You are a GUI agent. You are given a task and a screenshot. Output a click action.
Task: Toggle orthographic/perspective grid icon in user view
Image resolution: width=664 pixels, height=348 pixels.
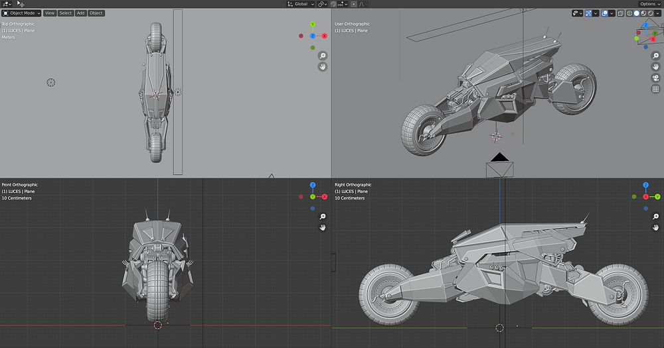pos(655,89)
